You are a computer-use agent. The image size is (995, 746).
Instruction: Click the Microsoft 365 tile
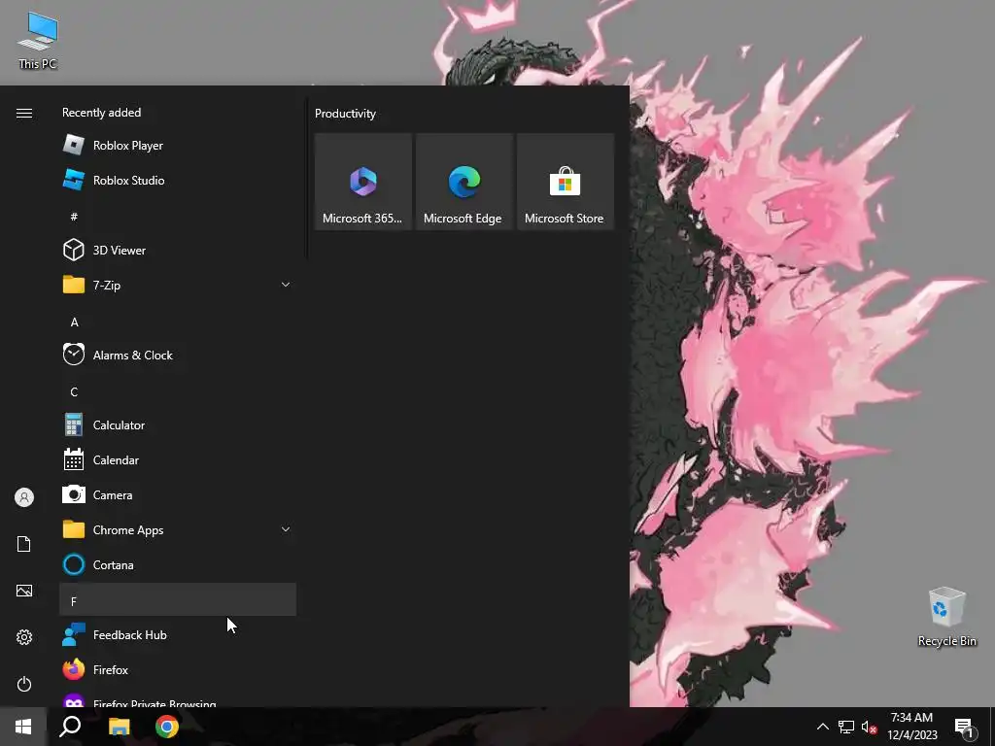tap(363, 182)
